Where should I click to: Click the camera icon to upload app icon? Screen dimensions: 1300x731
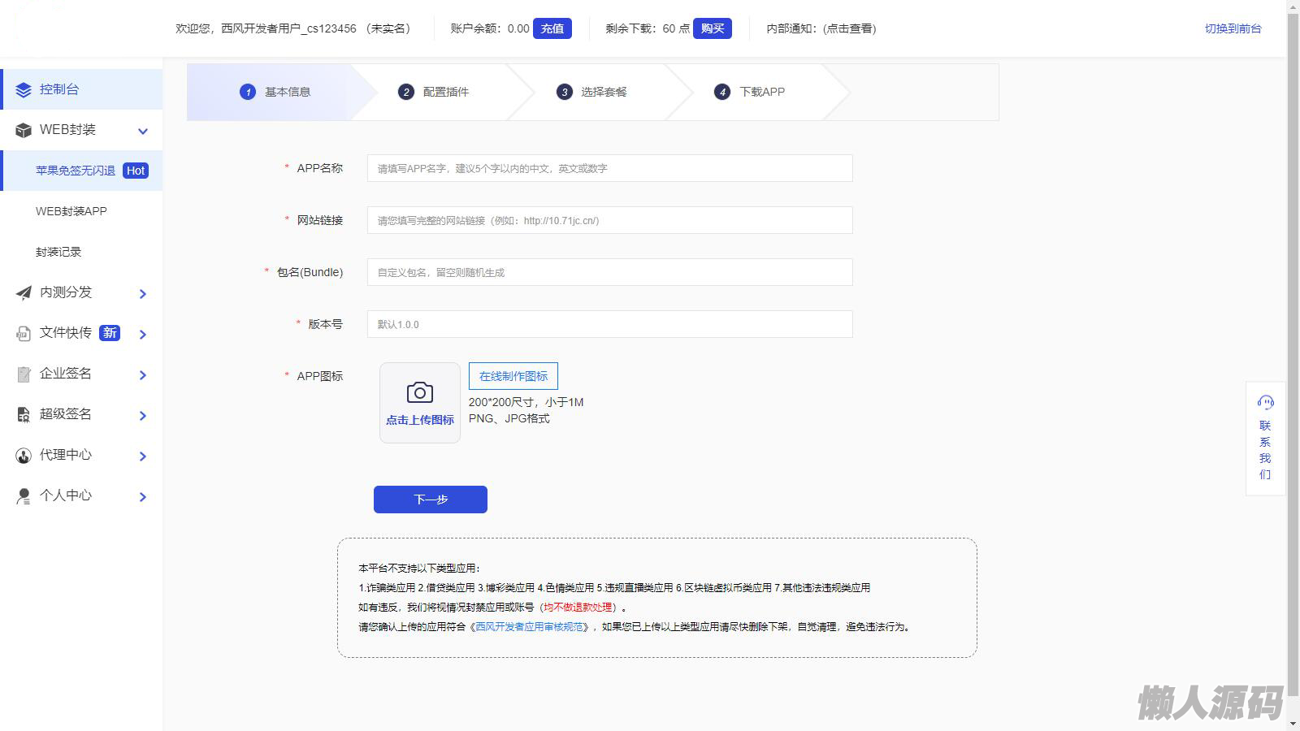pyautogui.click(x=419, y=393)
